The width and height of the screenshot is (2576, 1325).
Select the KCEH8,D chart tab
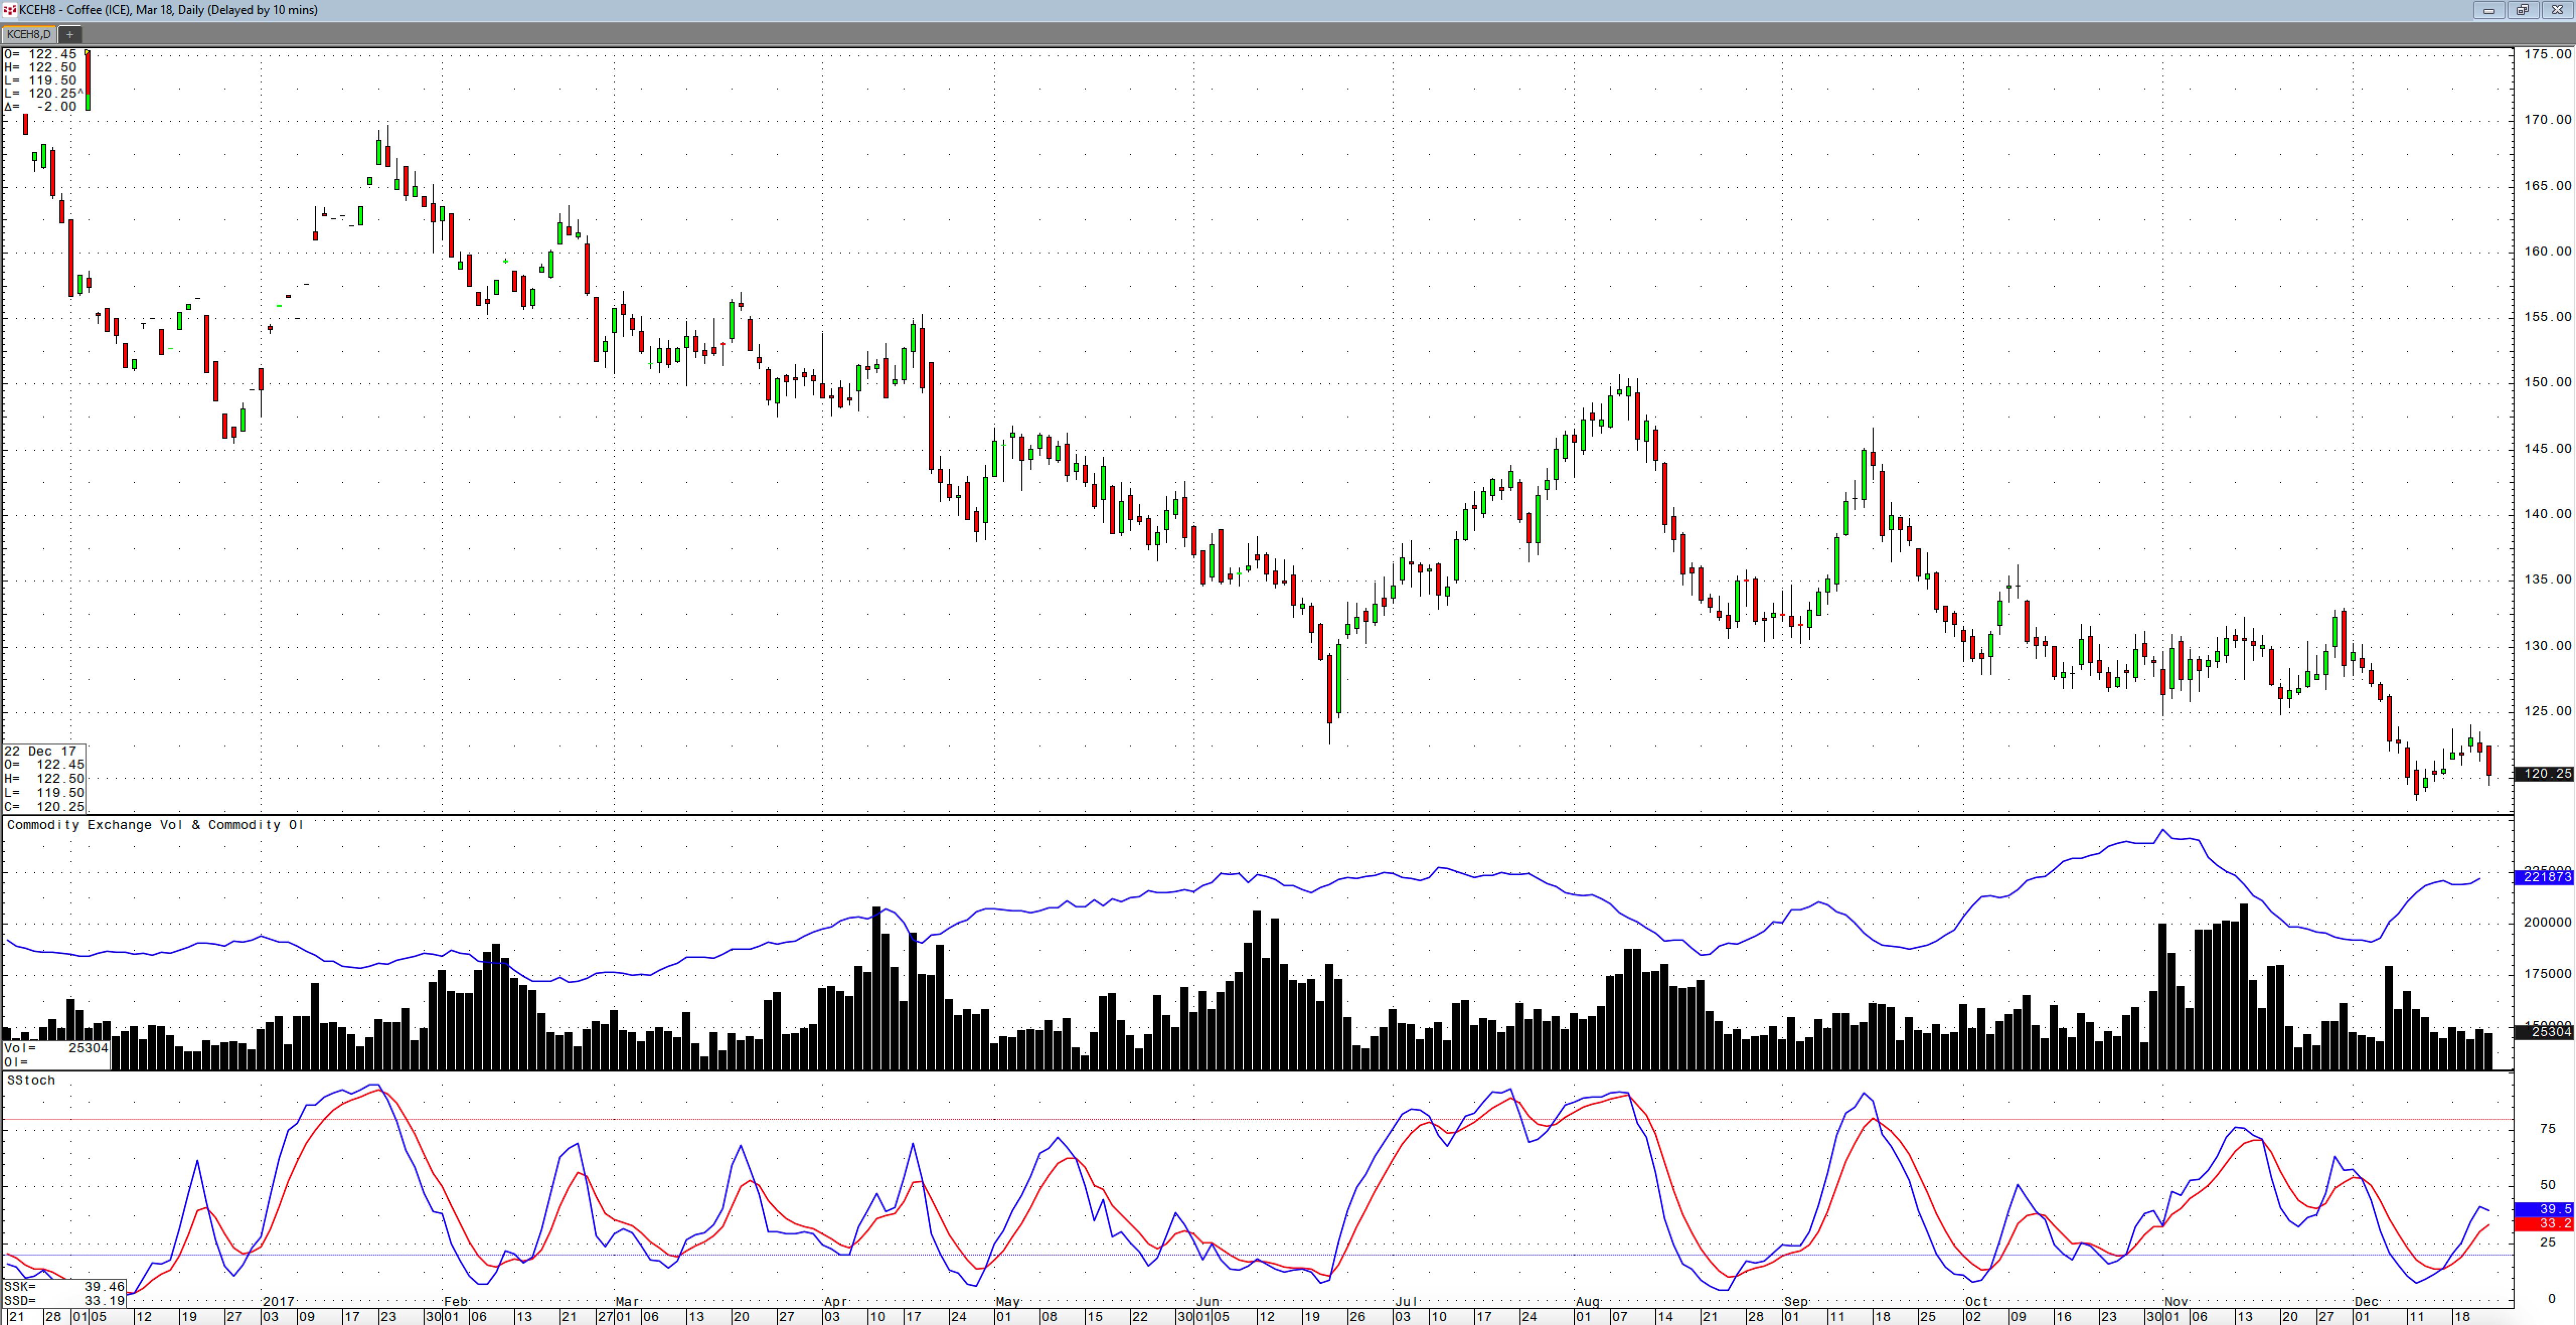[x=29, y=35]
